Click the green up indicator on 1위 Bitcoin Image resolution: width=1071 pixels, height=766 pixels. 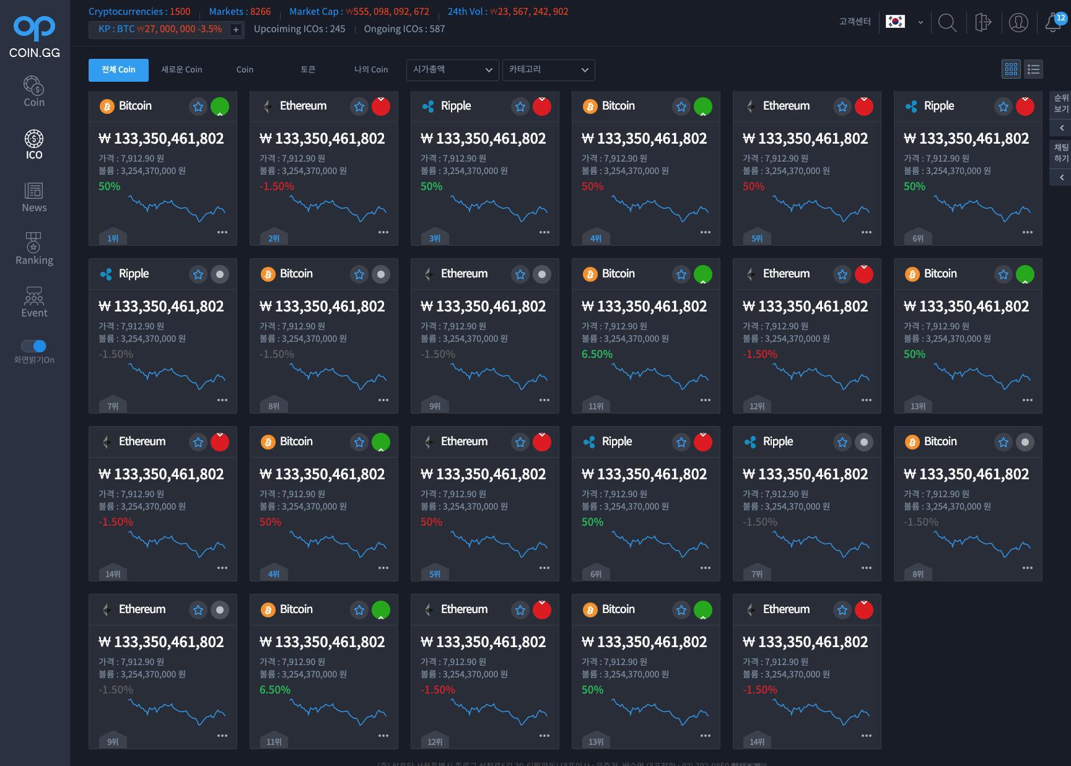[x=220, y=107]
